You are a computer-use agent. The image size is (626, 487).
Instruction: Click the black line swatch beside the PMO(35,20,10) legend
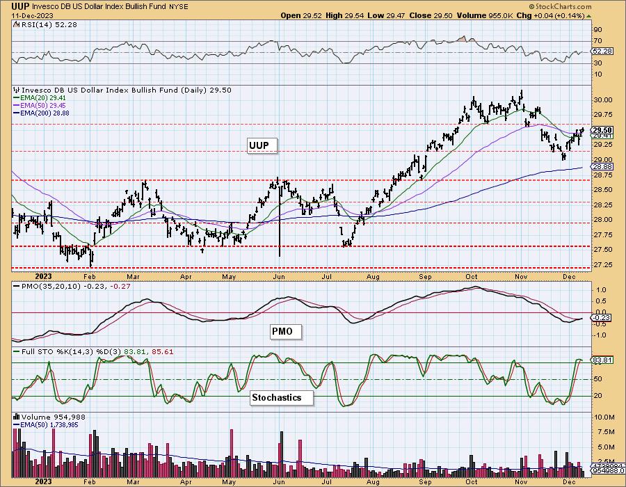click(17, 287)
